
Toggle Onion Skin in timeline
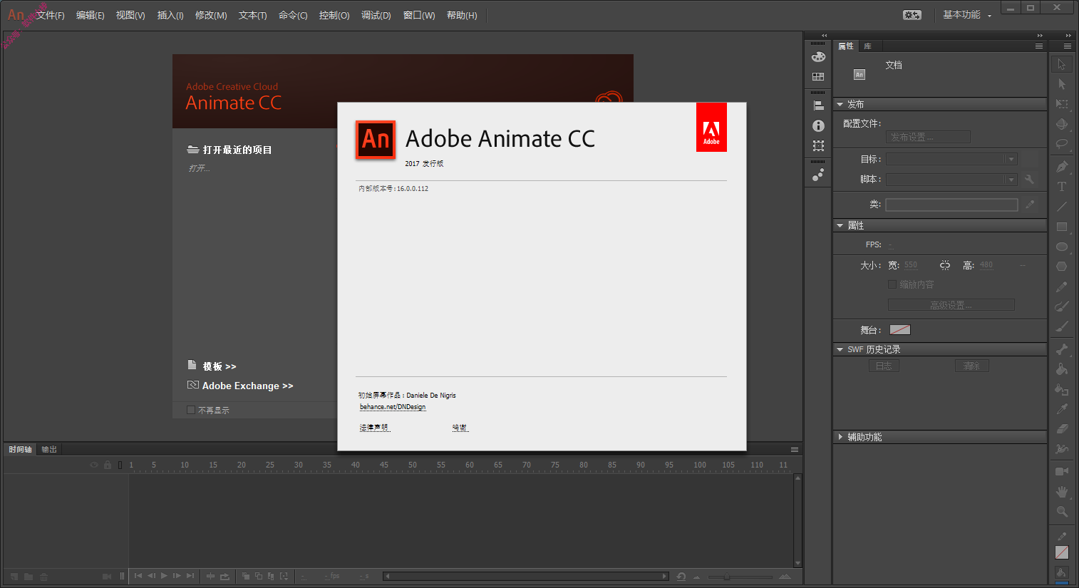tap(246, 576)
